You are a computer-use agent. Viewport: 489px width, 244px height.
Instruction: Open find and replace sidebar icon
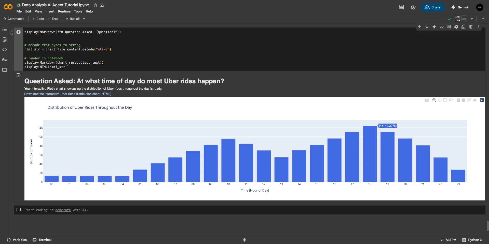click(5, 39)
